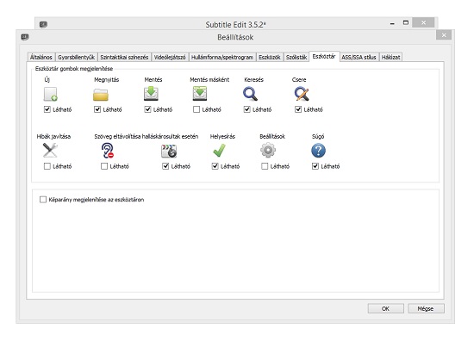Viewport: 474px width, 347px height.
Task: Confirm settings with OK button
Action: [386, 308]
